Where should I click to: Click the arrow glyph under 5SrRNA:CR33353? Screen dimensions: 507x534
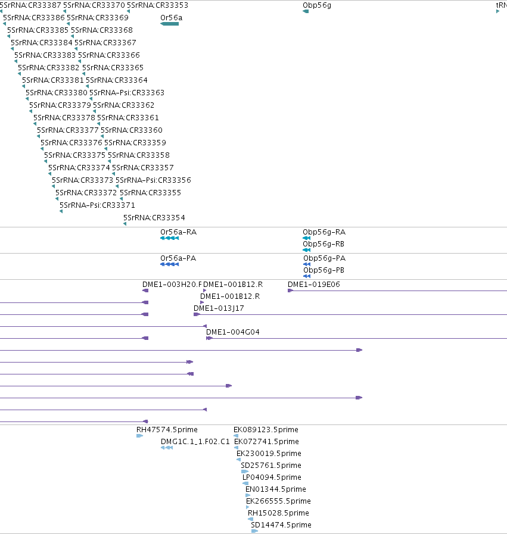(x=129, y=11)
